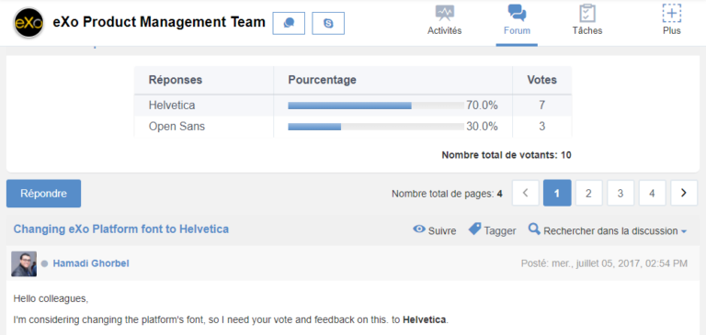Start a Skype call via Skype icon
706x335 pixels.
(x=328, y=23)
